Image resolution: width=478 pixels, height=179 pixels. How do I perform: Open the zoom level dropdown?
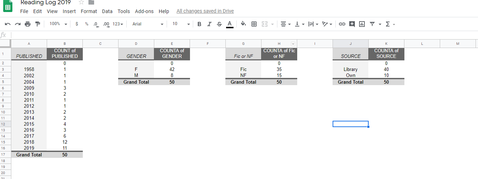(58, 24)
